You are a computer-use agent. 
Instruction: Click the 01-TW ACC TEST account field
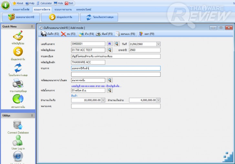coord(88,50)
